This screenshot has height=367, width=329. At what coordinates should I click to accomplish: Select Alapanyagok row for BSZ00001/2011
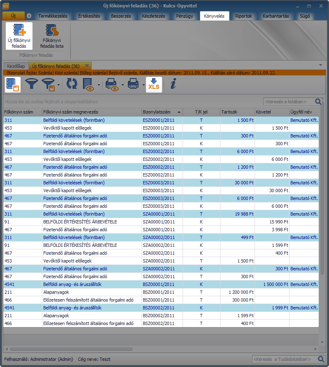point(161,292)
